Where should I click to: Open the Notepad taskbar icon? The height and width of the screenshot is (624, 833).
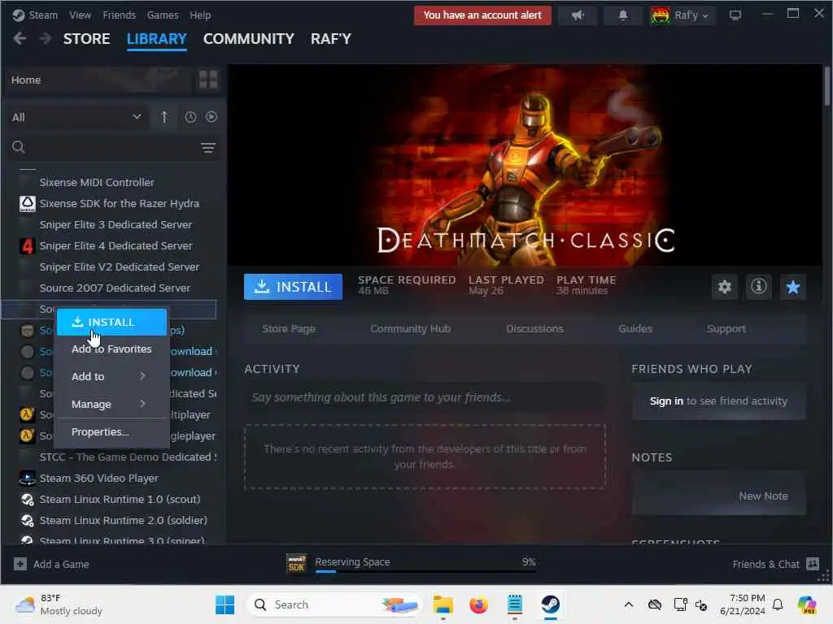click(514, 604)
